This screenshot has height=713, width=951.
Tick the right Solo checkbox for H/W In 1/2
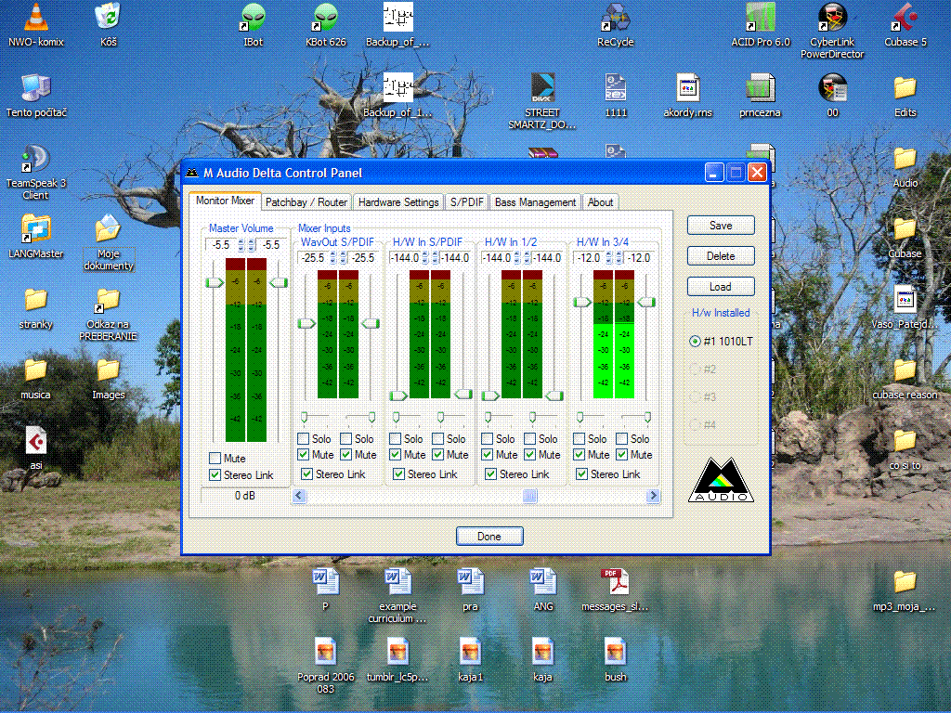[530, 439]
